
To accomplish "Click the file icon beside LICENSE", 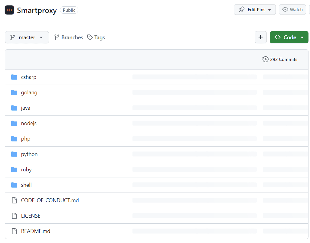I will click(x=14, y=215).
